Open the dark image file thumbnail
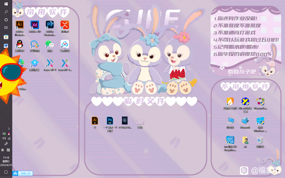Image resolution: width=285 pixels, height=178 pixels. [x=125, y=121]
